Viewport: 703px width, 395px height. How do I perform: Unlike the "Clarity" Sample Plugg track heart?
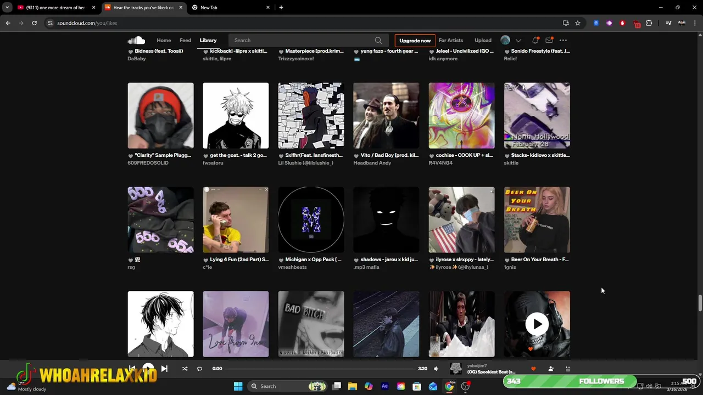click(x=131, y=156)
